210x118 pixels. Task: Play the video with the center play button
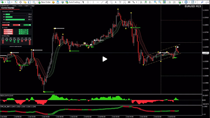pos(105,59)
